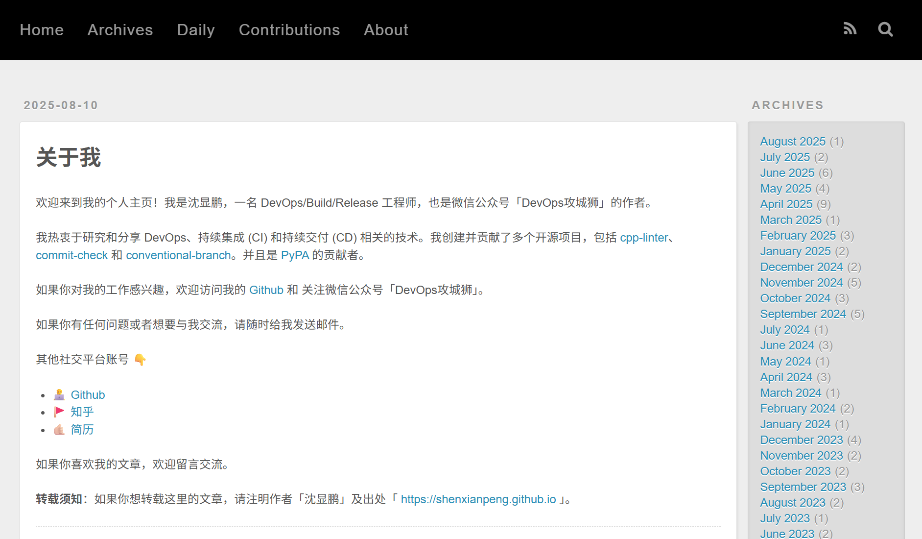Image resolution: width=922 pixels, height=539 pixels.
Task: Go to the Archives page
Action: coord(120,30)
